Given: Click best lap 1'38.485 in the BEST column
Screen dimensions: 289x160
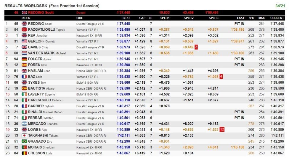Looking at the screenshot, I should (123, 29).
